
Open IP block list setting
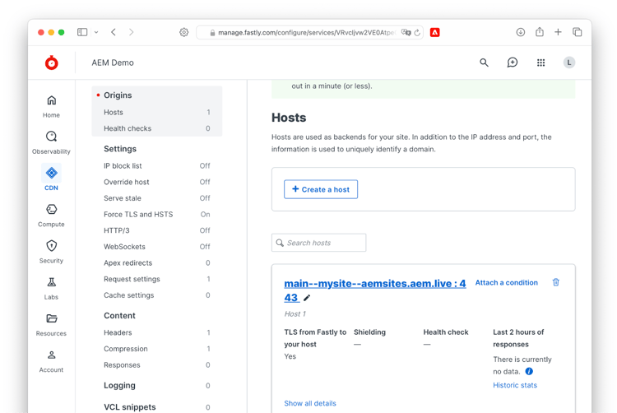pyautogui.click(x=156, y=165)
